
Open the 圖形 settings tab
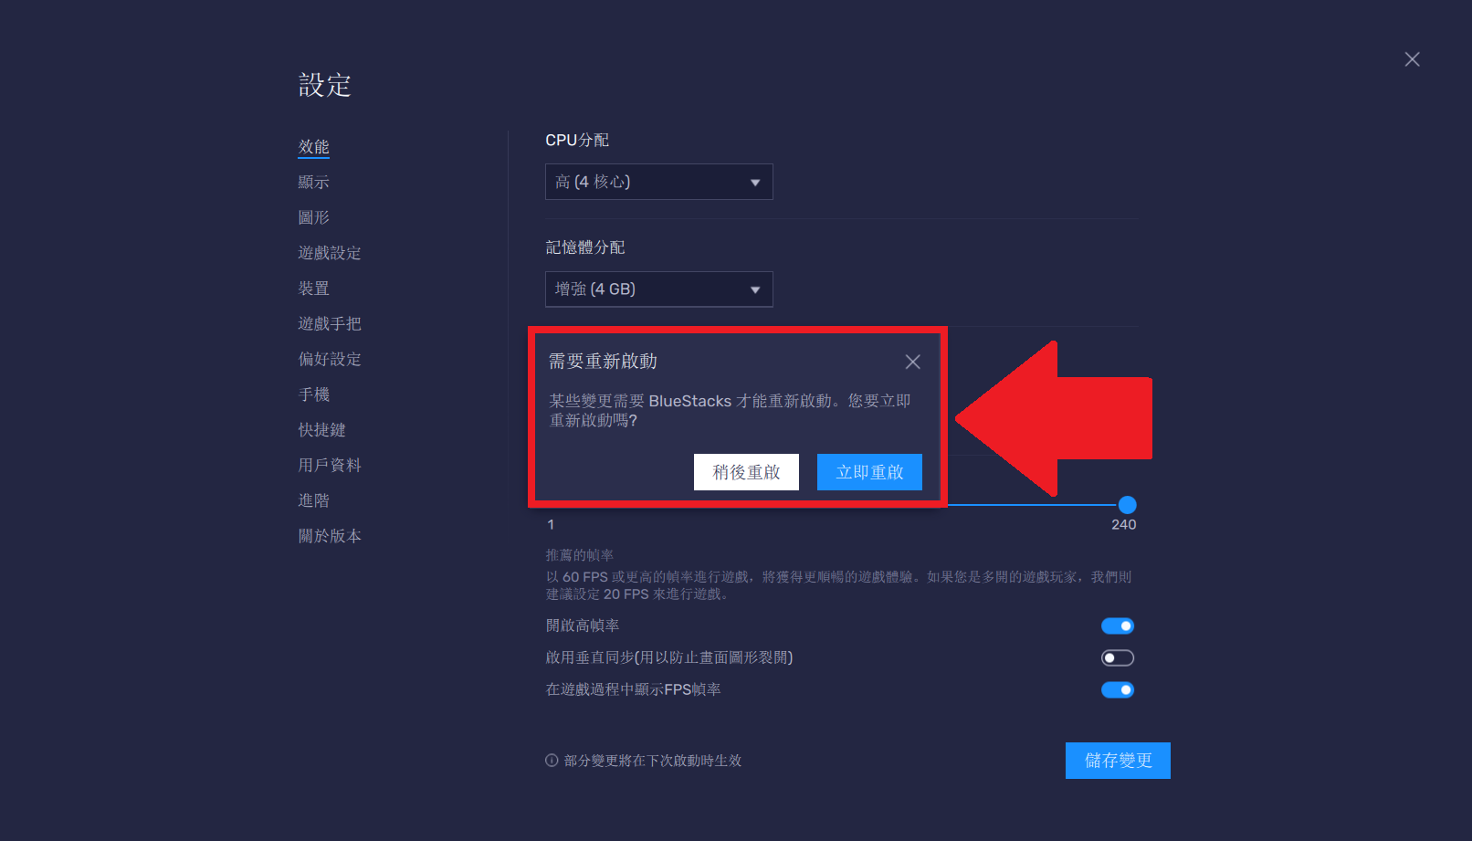313,217
